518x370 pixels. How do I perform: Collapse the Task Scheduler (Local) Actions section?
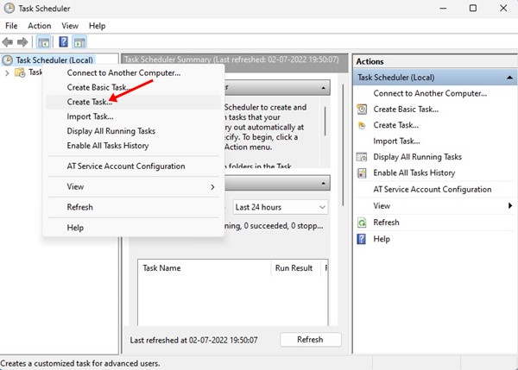pos(510,78)
